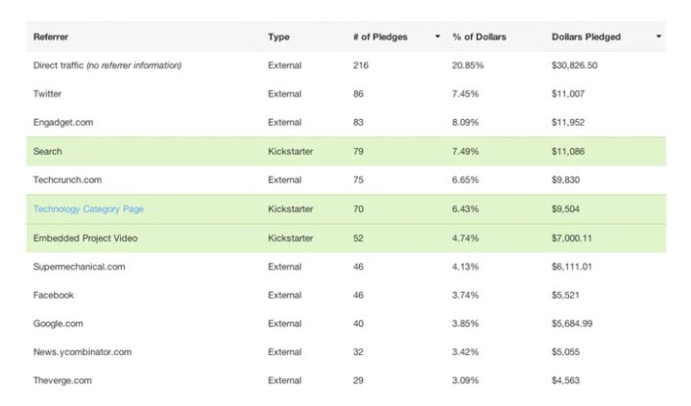The image size is (691, 406).
Task: Open the Technology Category Page link
Action: pyautogui.click(x=88, y=209)
